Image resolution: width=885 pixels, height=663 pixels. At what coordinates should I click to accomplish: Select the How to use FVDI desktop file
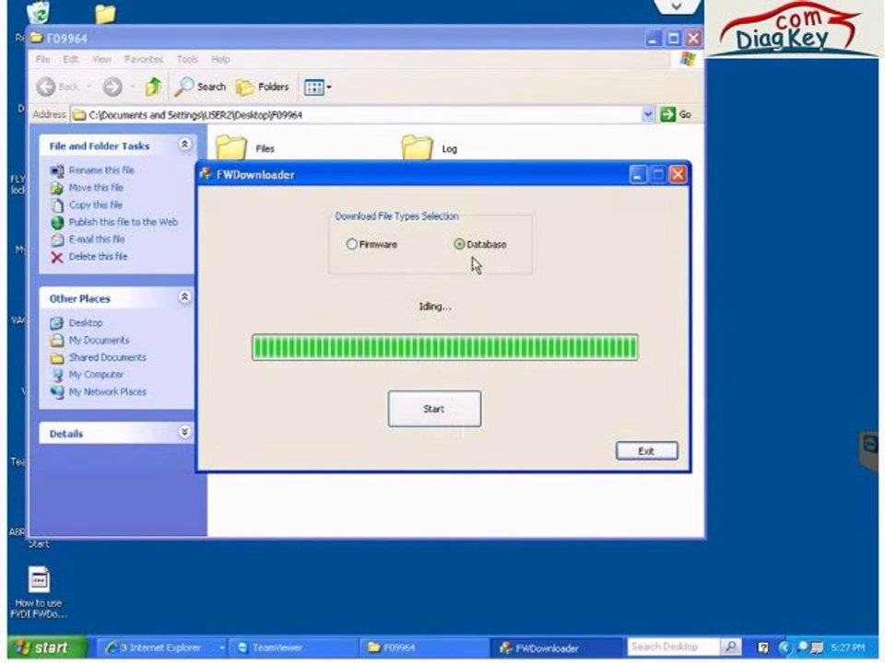[x=39, y=592]
